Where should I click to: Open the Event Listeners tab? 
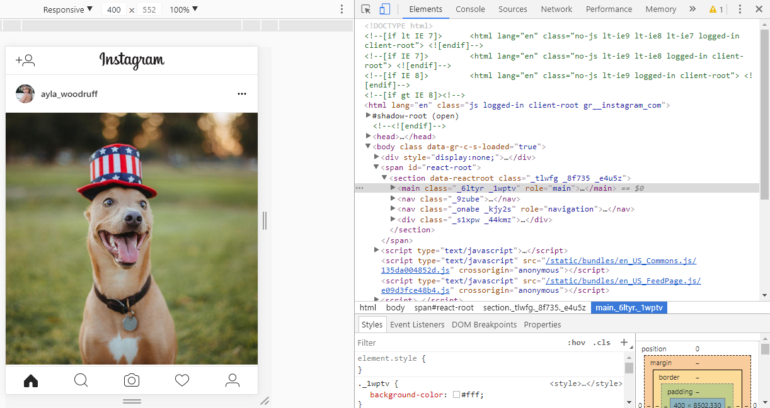[417, 324]
